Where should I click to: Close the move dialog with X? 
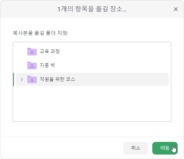coord(176,9)
